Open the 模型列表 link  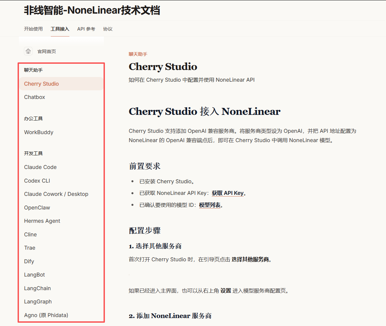pyautogui.click(x=210, y=205)
